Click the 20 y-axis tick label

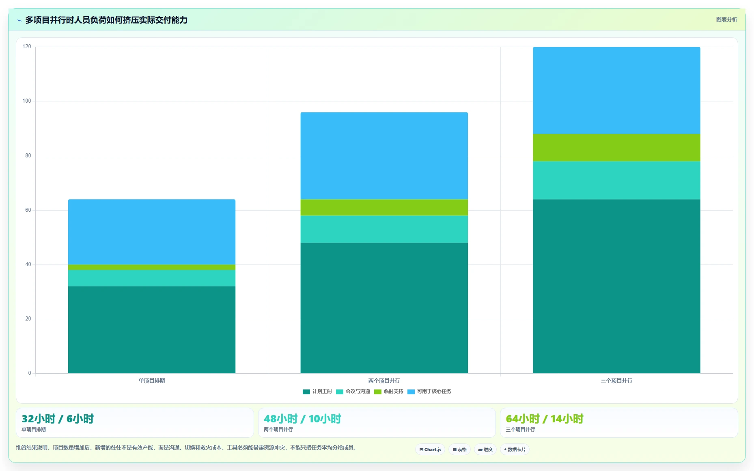pos(28,319)
